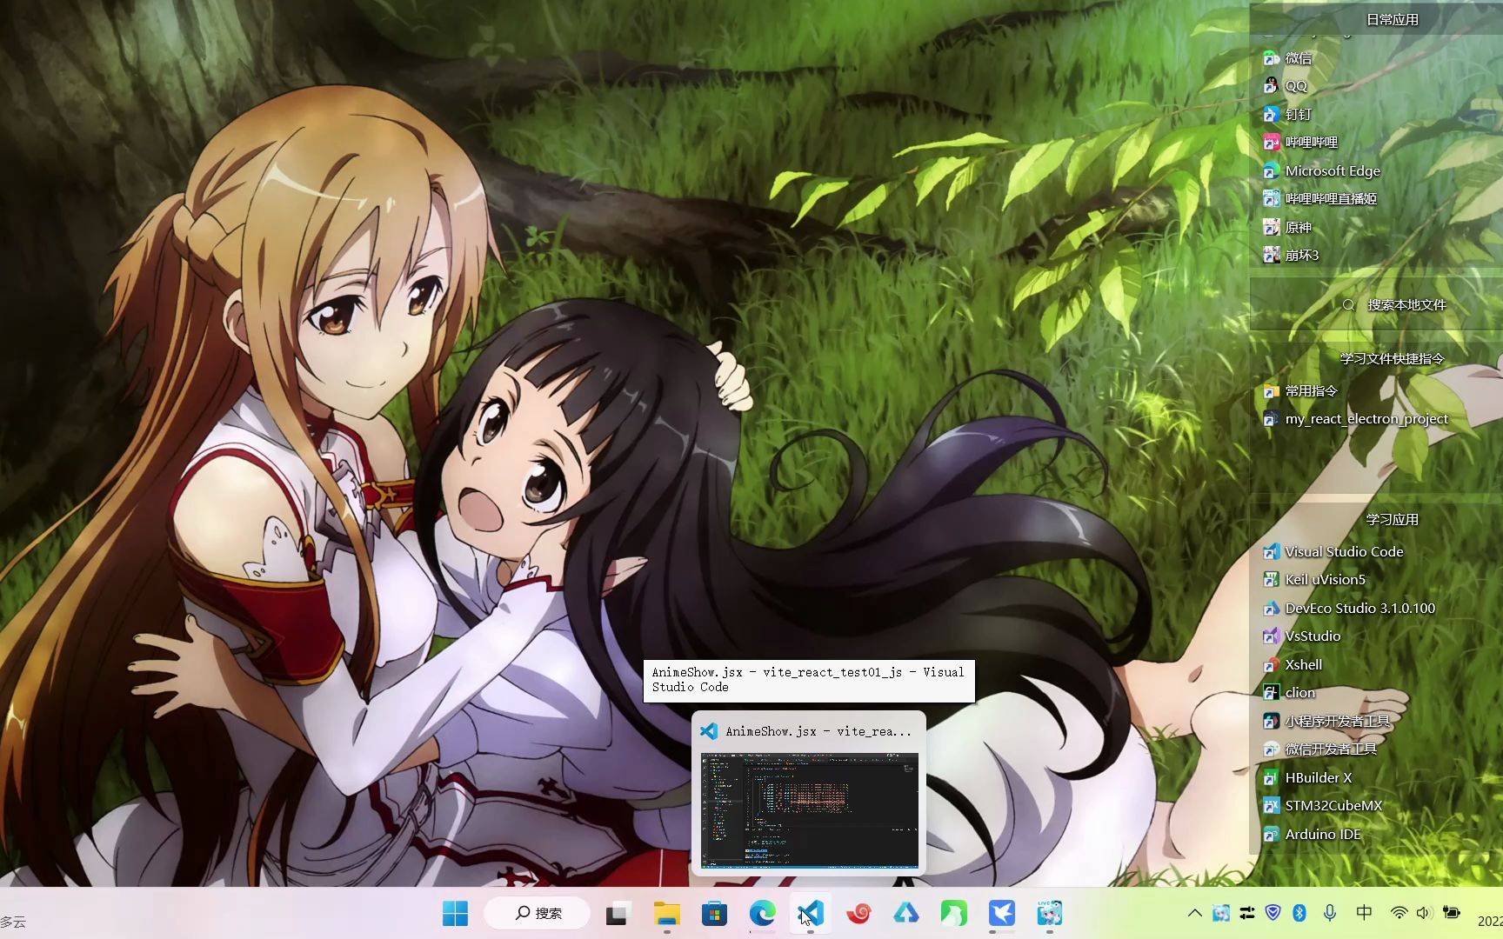Select the VS Code window preview thumbnail

(809, 810)
